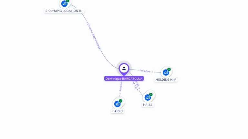The height and width of the screenshot is (139, 248).
Task: Click the green checkmark badge on HOLDING HIM
Action: [169, 69]
